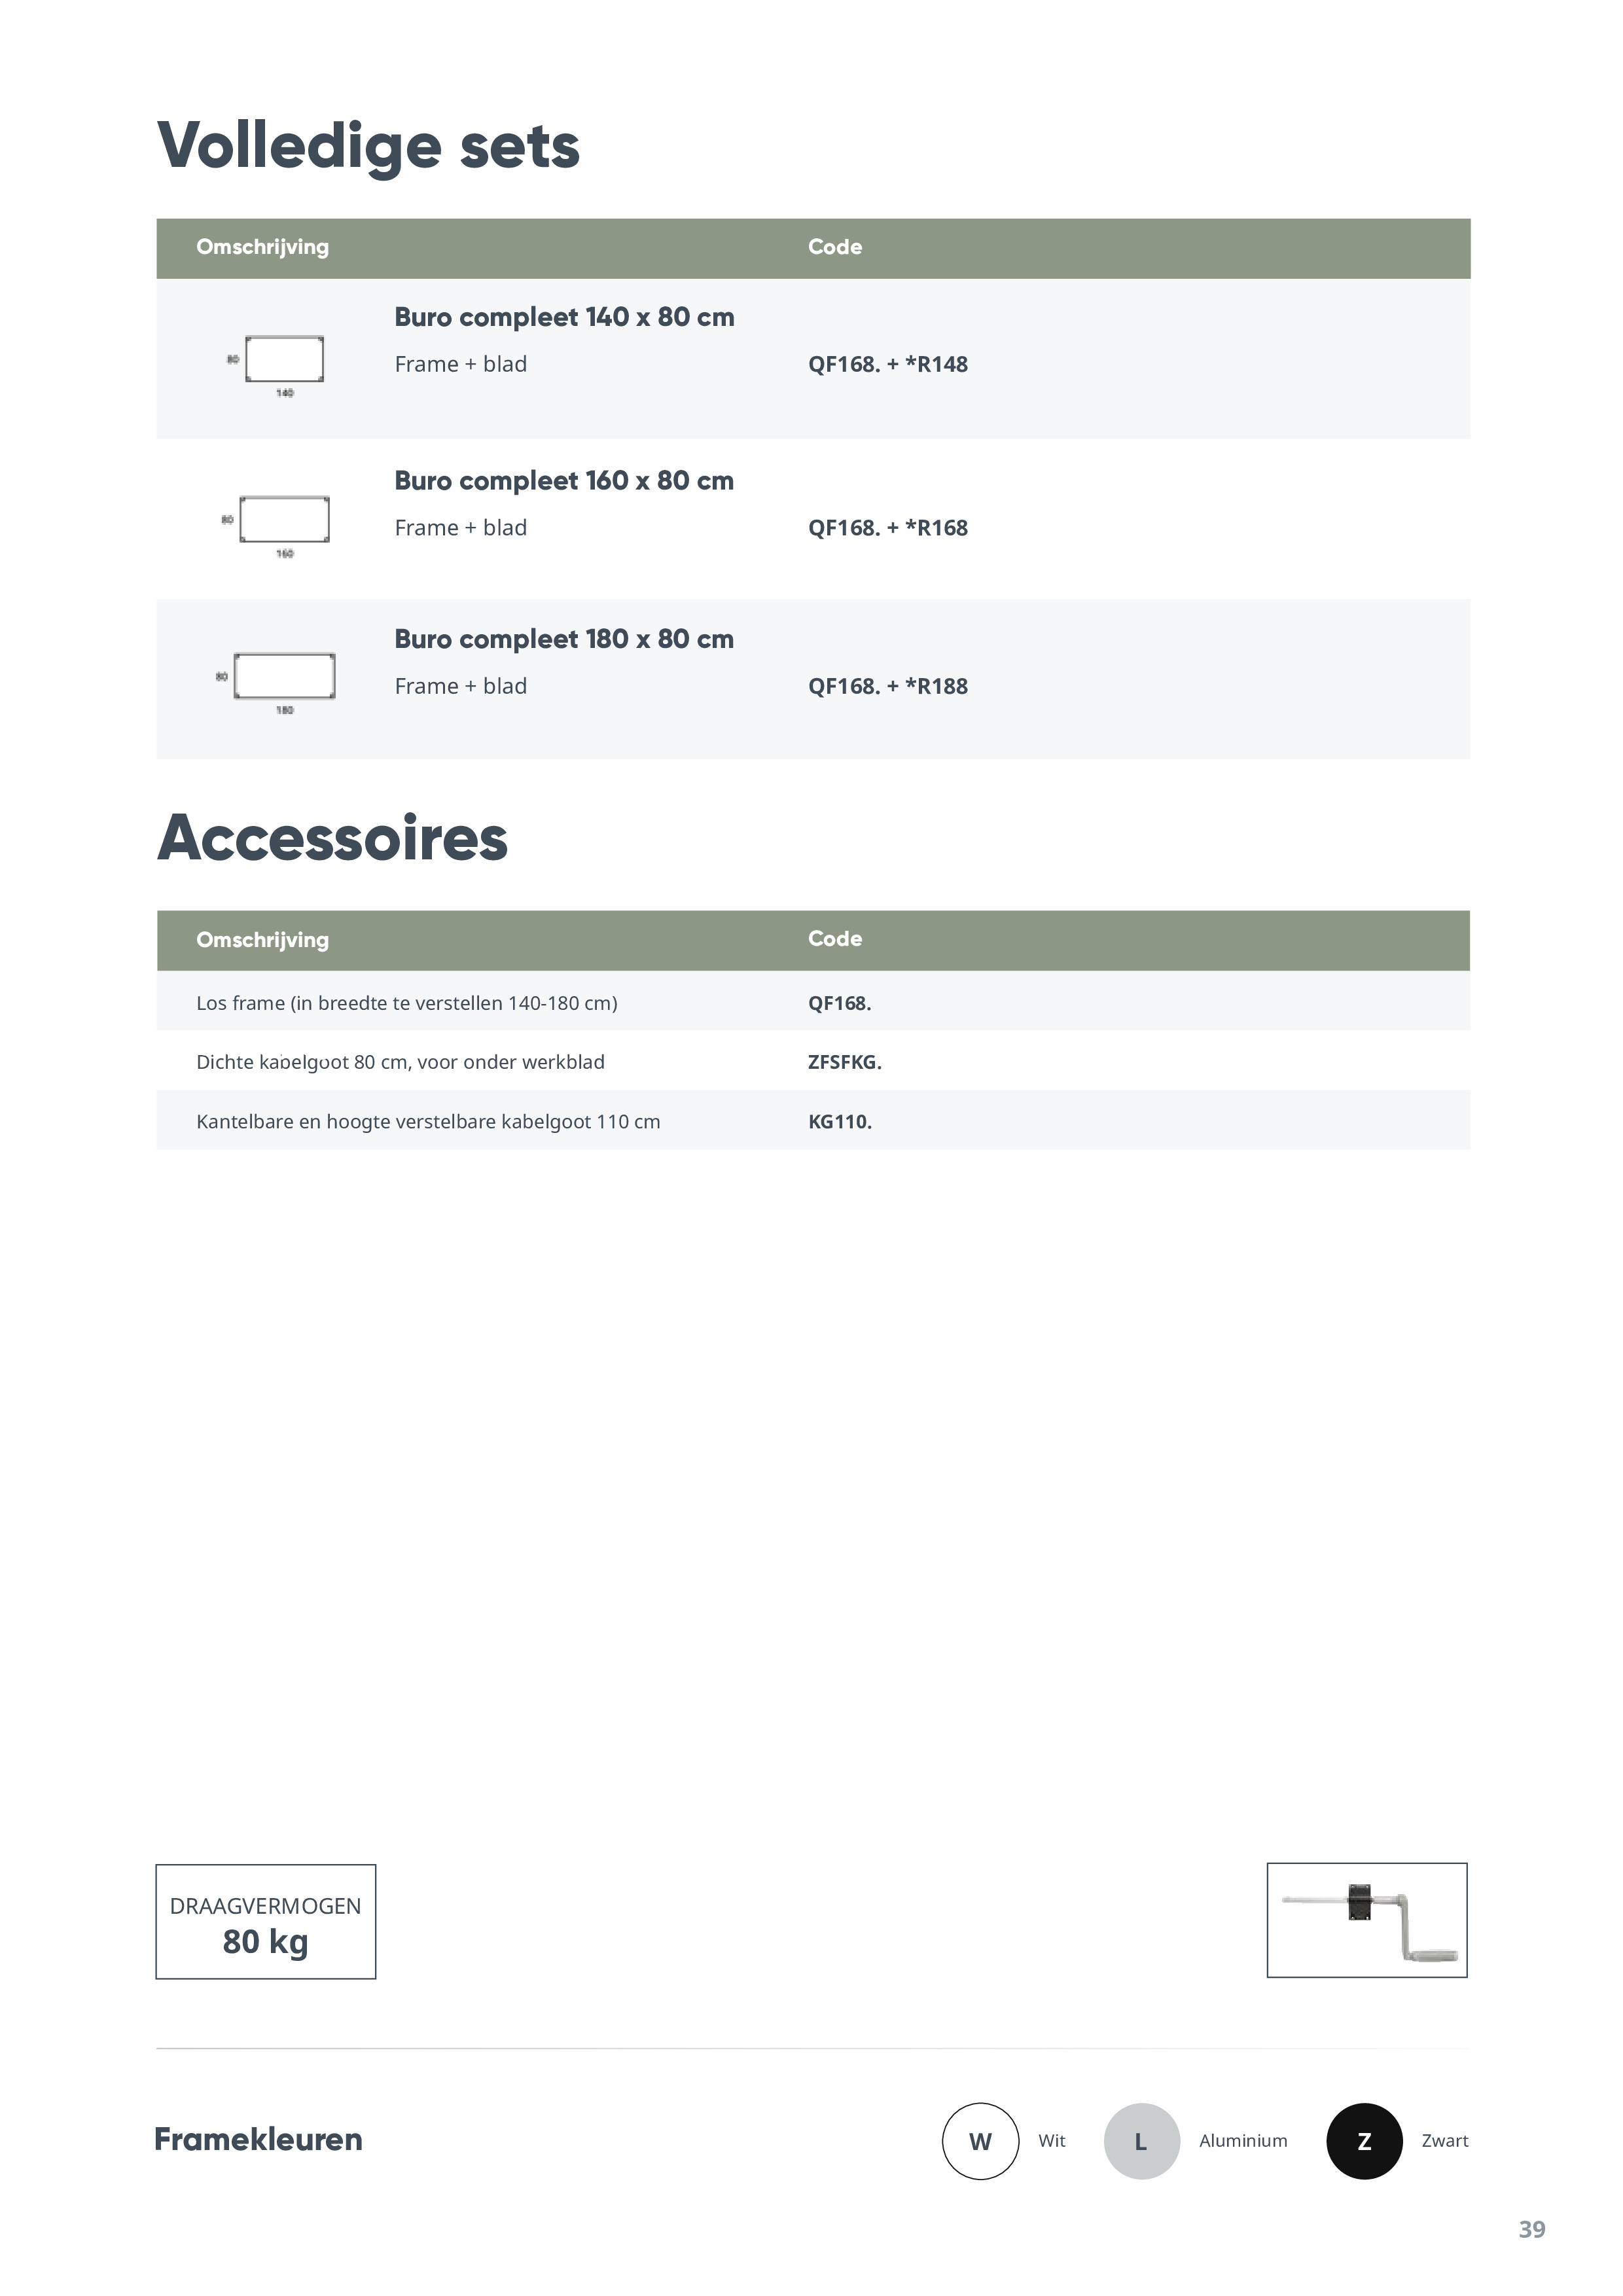Select the white 'W' frame color circle
The height and width of the screenshot is (2296, 1623).
980,2141
